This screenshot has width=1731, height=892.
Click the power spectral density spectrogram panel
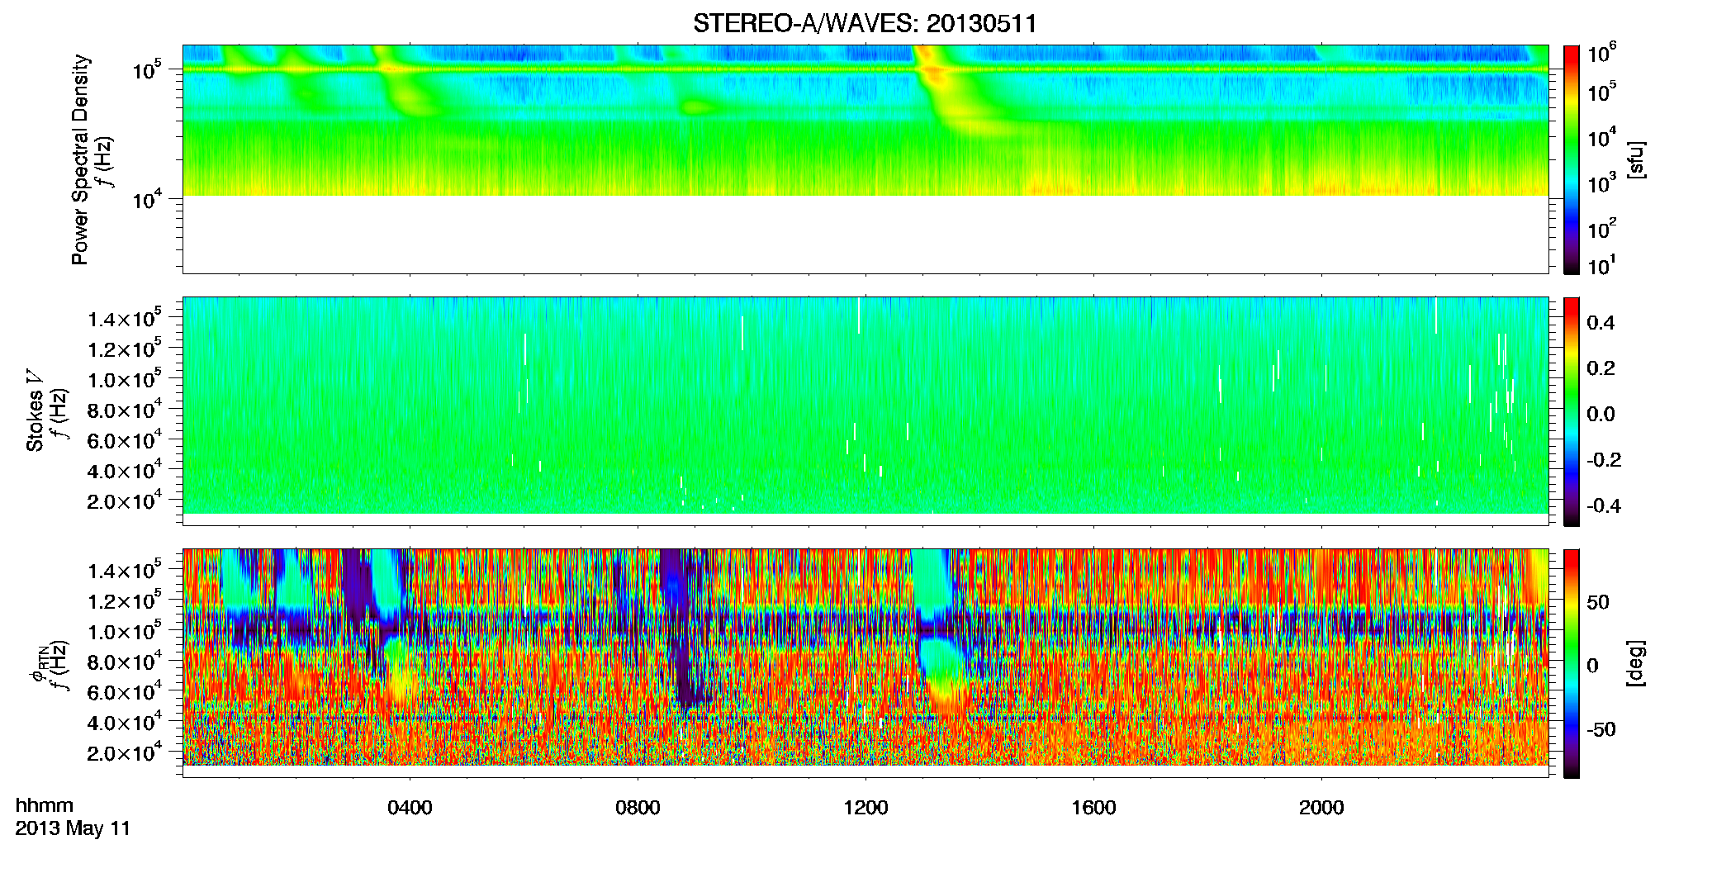pos(865,159)
